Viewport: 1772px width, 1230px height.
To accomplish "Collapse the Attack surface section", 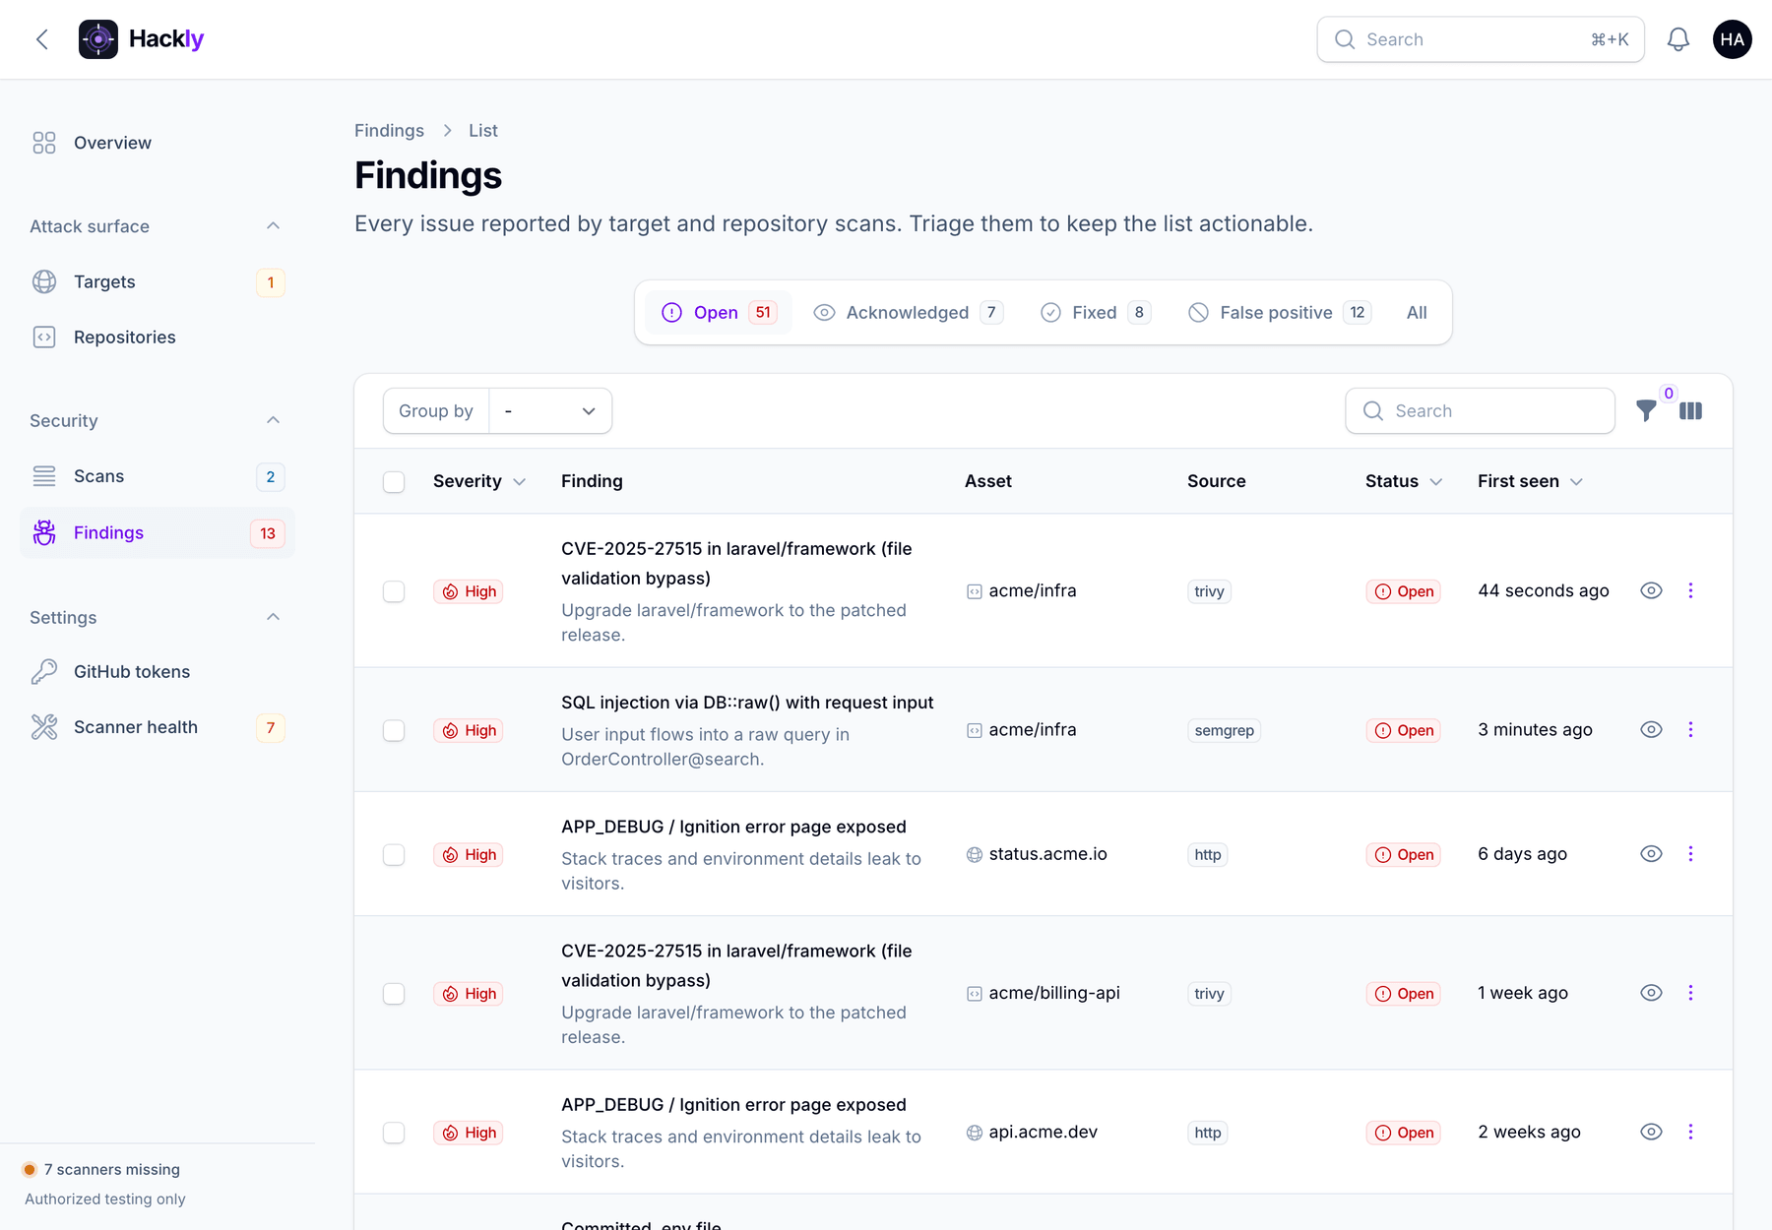I will click(273, 226).
